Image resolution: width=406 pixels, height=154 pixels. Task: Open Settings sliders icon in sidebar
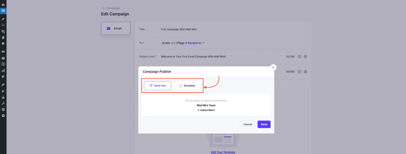coord(3,110)
